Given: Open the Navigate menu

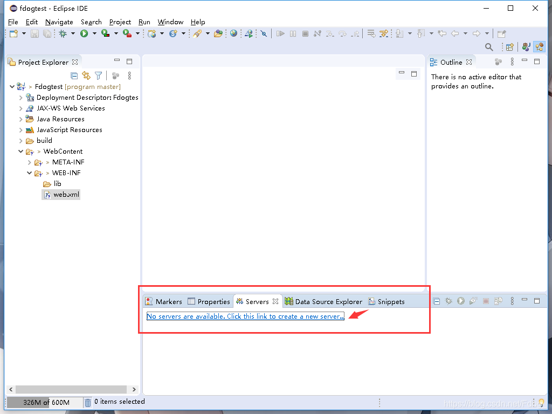Looking at the screenshot, I should coord(59,22).
